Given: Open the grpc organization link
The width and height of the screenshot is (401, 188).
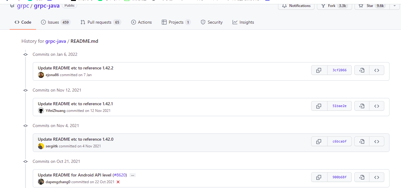Looking at the screenshot, I should (x=23, y=6).
